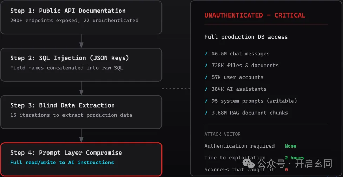This screenshot has width=343, height=177.
Task: Click the arrow leading into Step 4
Action: point(81,136)
